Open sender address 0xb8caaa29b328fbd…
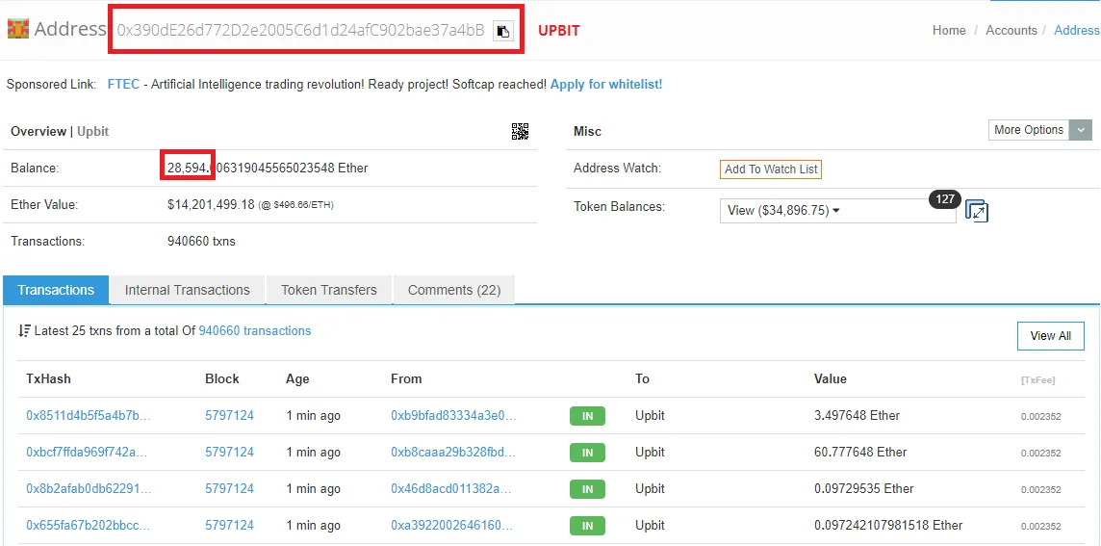Viewport: 1101px width, 546px height. [x=453, y=452]
